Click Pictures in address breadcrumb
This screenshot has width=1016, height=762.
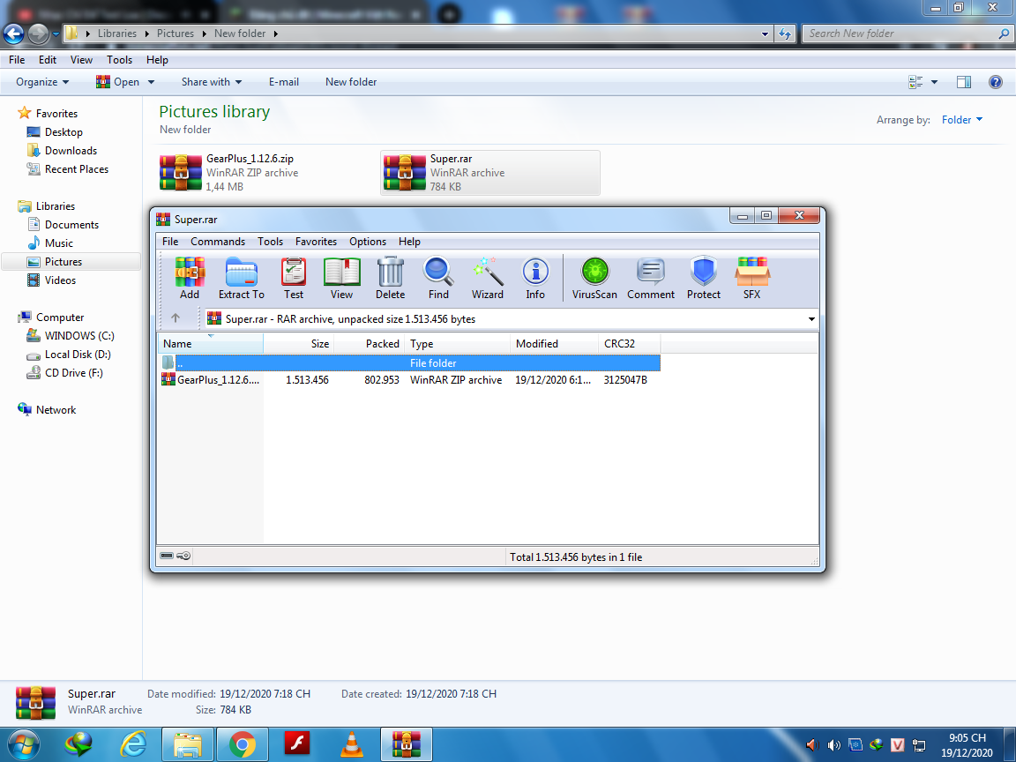pyautogui.click(x=175, y=34)
